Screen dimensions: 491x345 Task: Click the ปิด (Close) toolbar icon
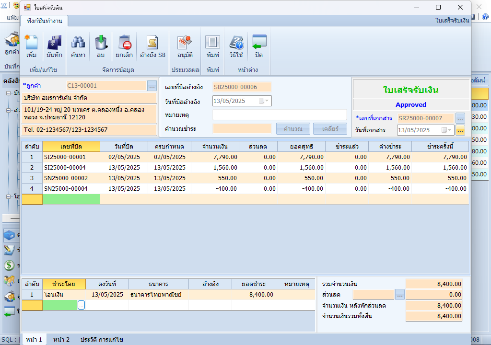(259, 46)
